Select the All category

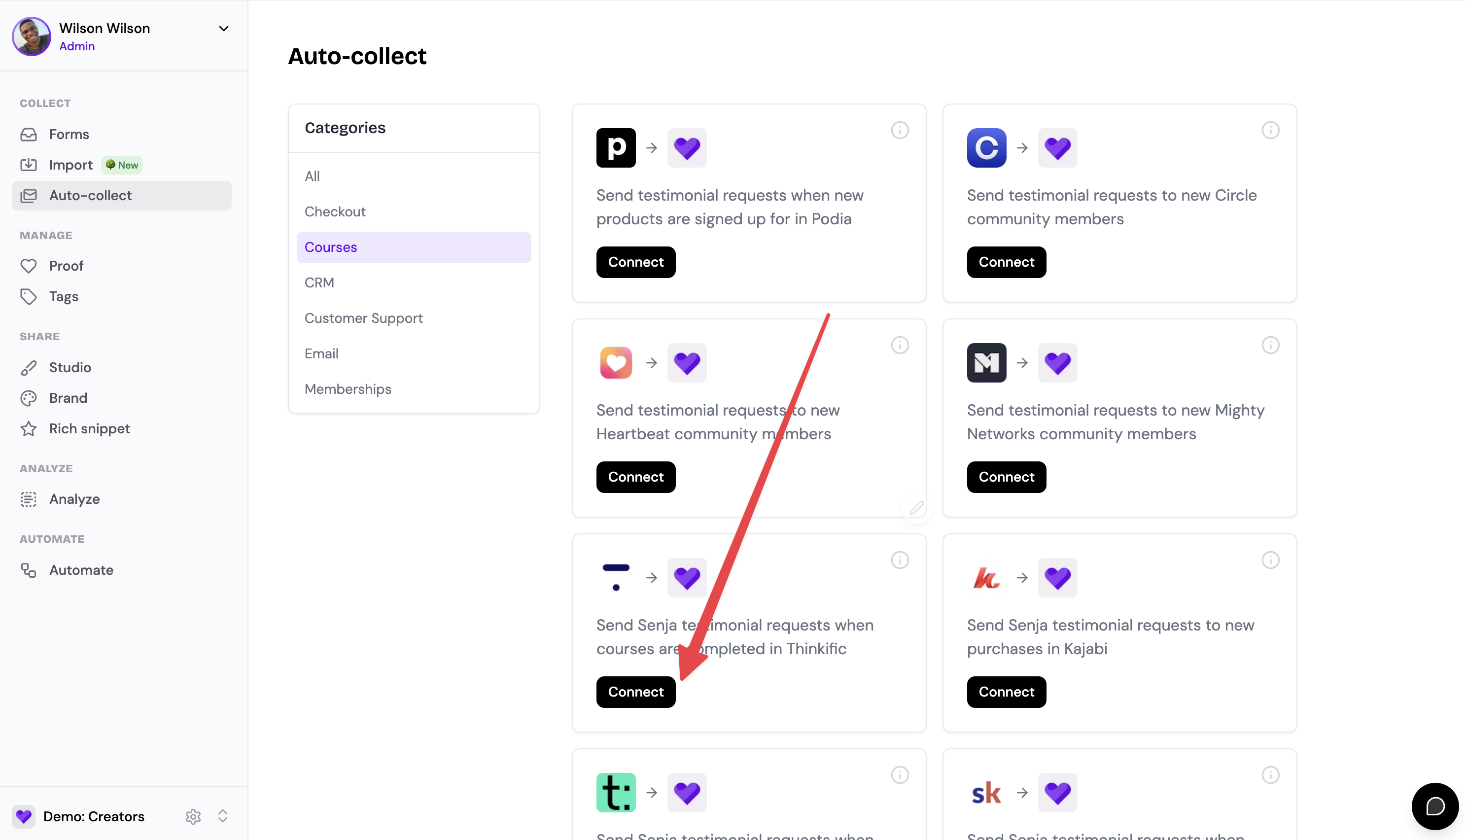[x=414, y=176]
